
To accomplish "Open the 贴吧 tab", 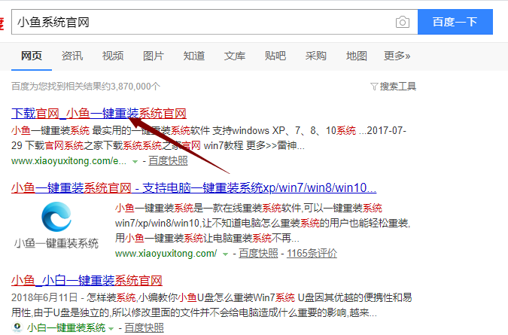I will 275,56.
